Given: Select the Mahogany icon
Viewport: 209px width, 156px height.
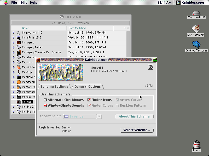Looking at the screenshot, I should click(19, 42).
